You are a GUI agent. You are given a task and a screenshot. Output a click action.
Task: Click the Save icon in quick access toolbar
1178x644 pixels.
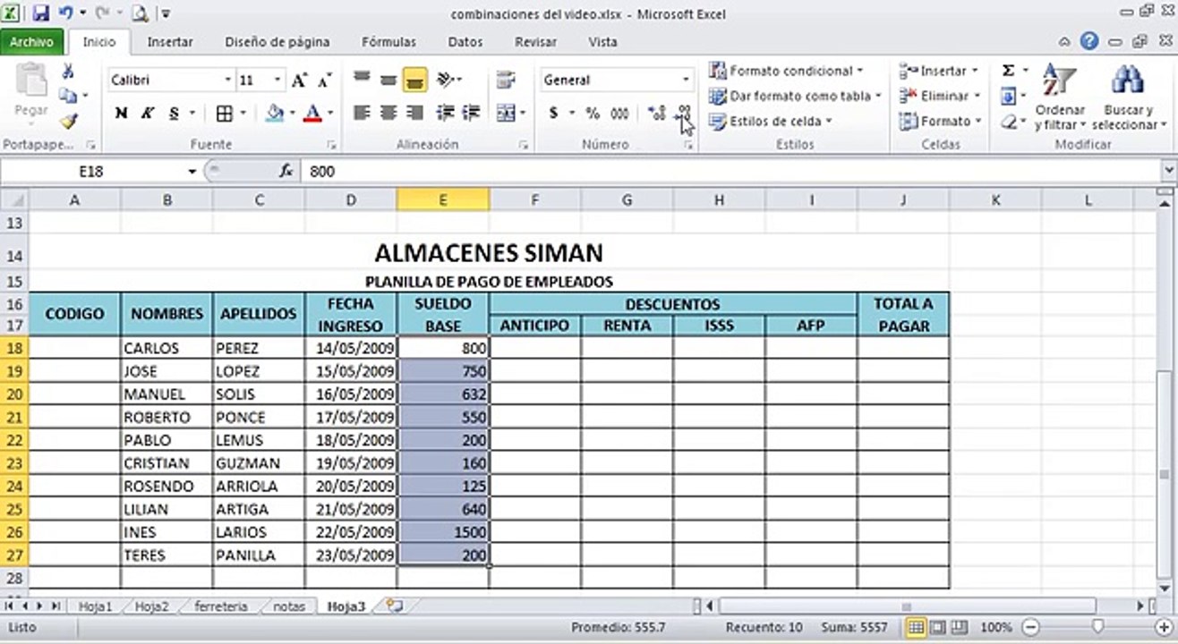point(40,13)
